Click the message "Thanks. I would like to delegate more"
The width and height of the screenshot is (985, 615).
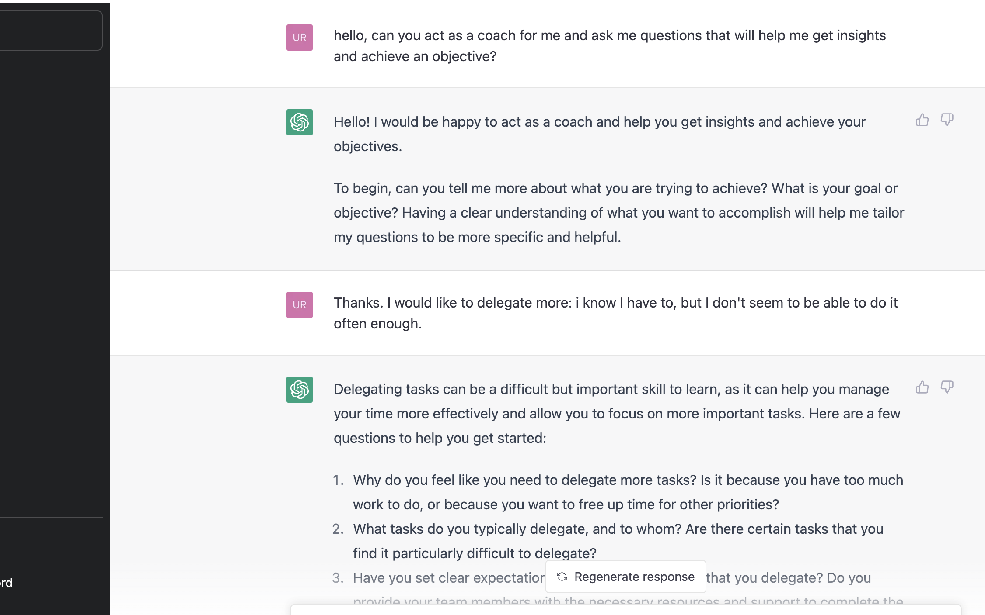(x=616, y=313)
